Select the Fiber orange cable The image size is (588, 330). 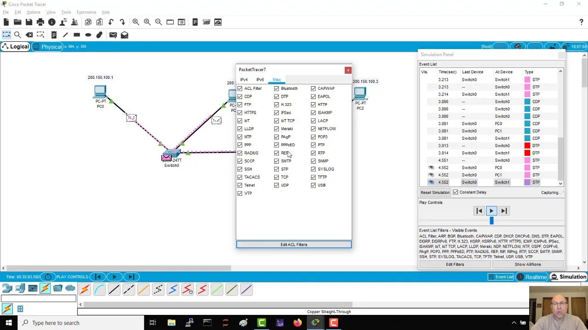coord(143,289)
